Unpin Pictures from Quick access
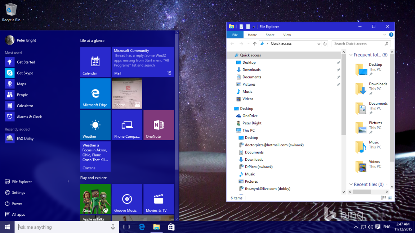Screen dimensions: 415x233 [x=339, y=84]
